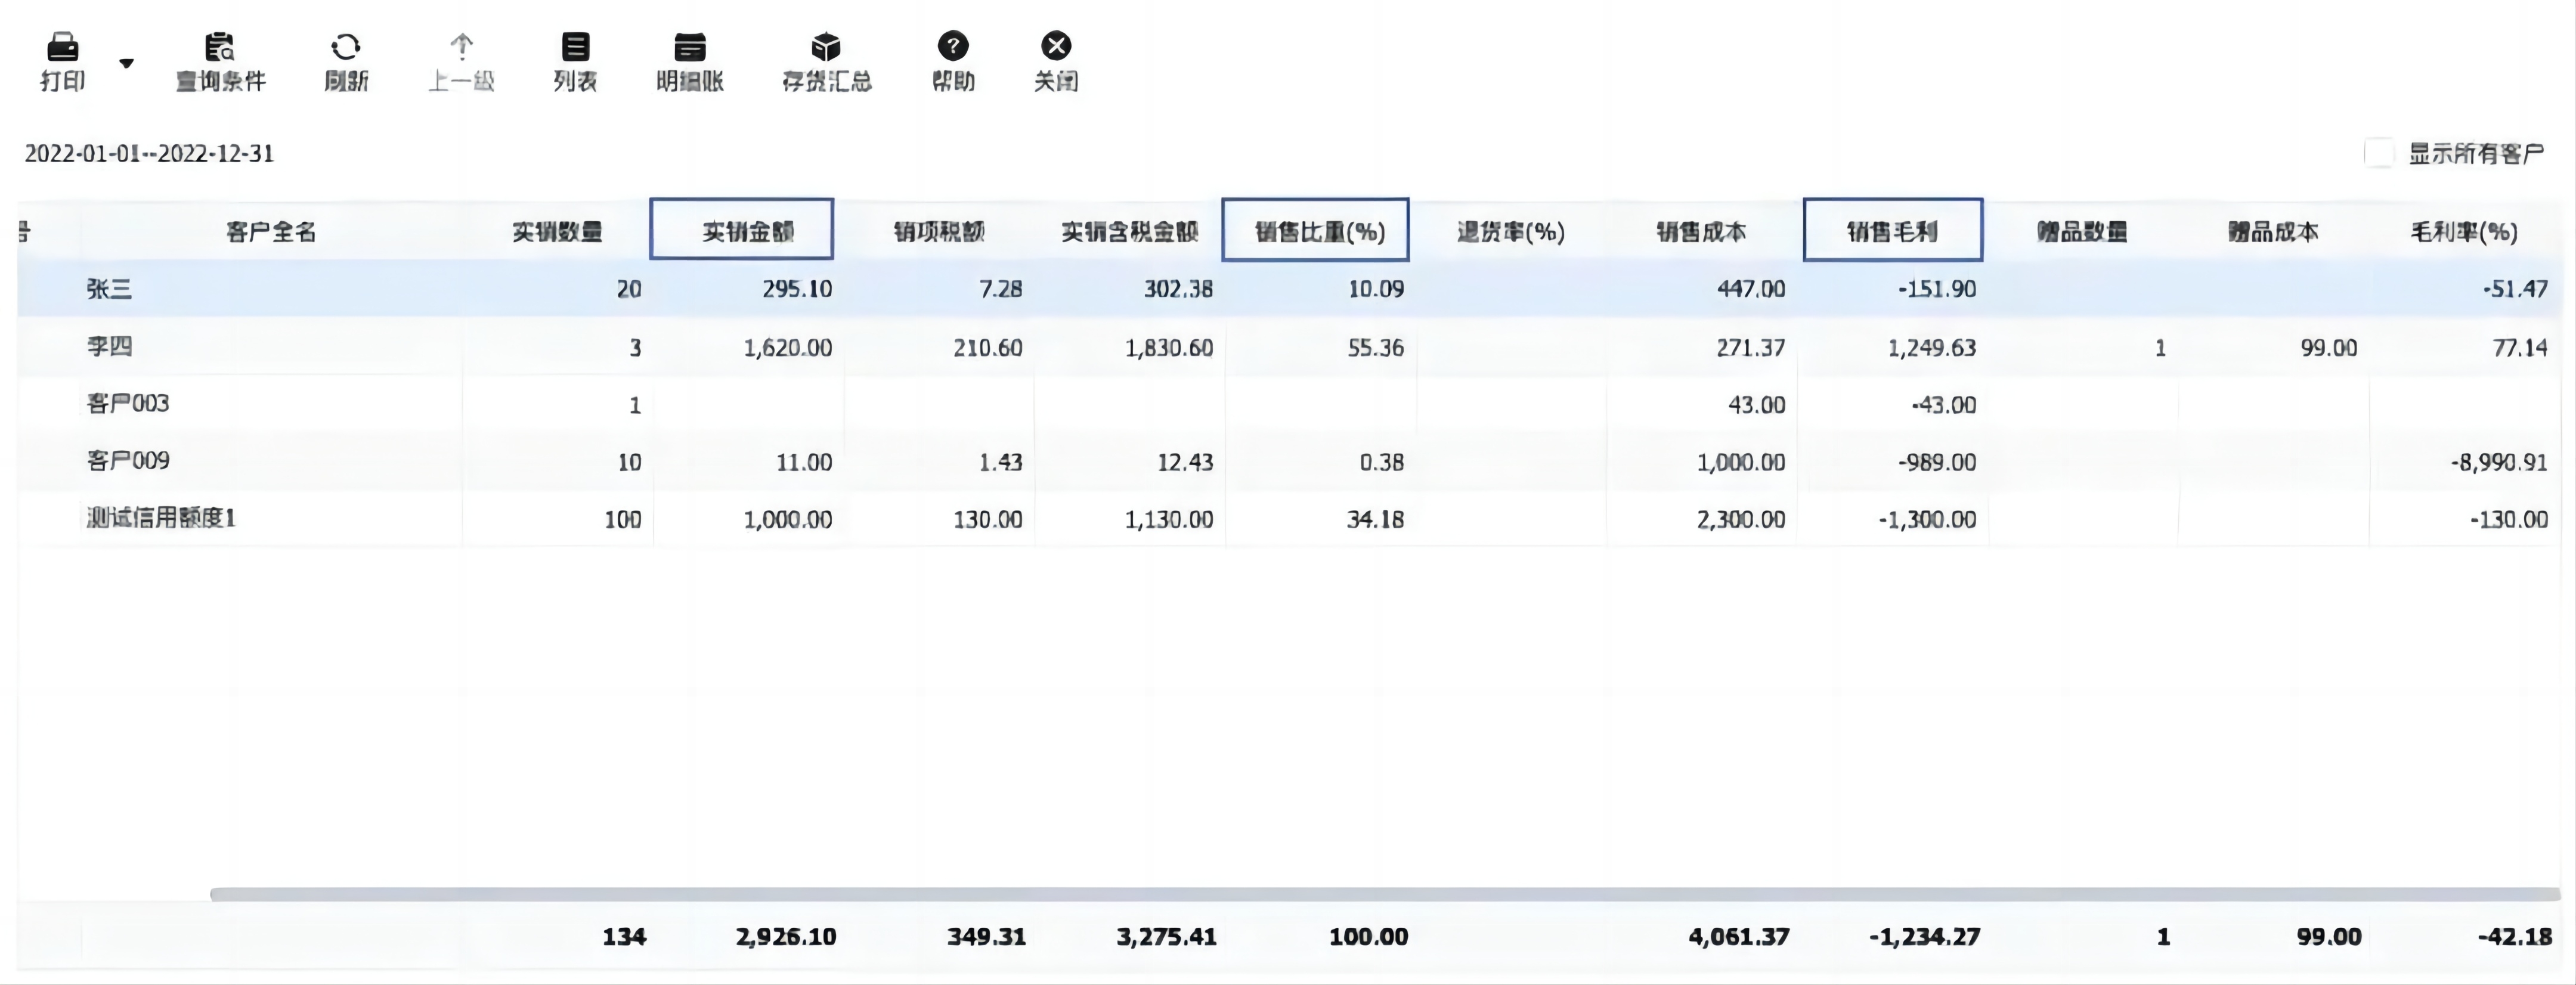Expand the print options dropdown arrow
The height and width of the screenshot is (985, 2576).
[x=126, y=63]
